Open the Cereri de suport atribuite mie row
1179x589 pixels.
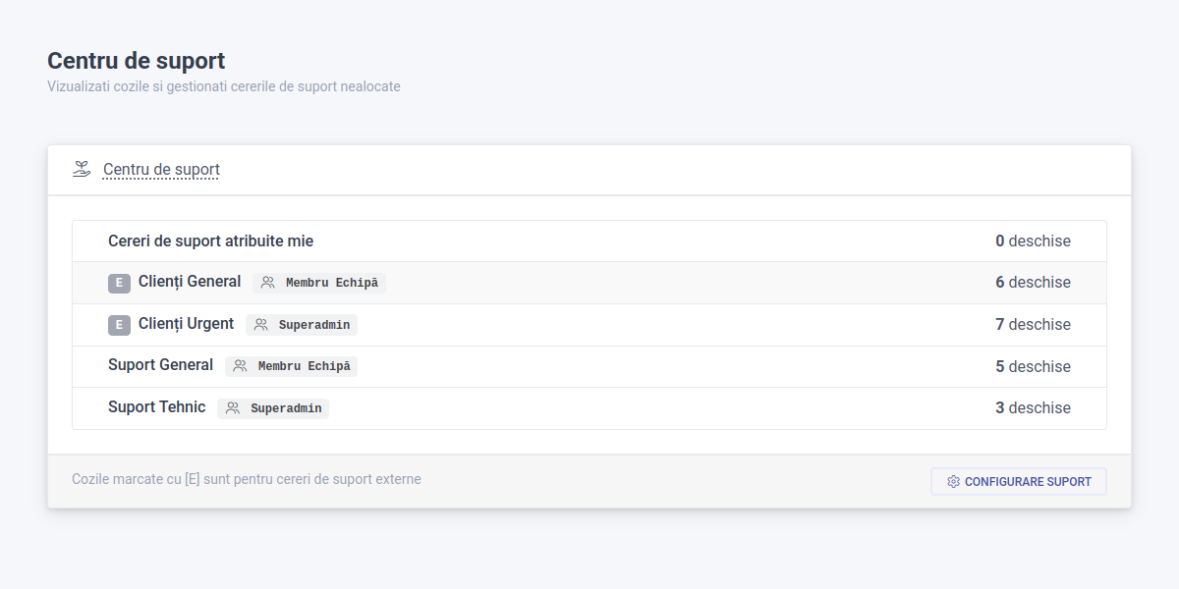click(211, 241)
